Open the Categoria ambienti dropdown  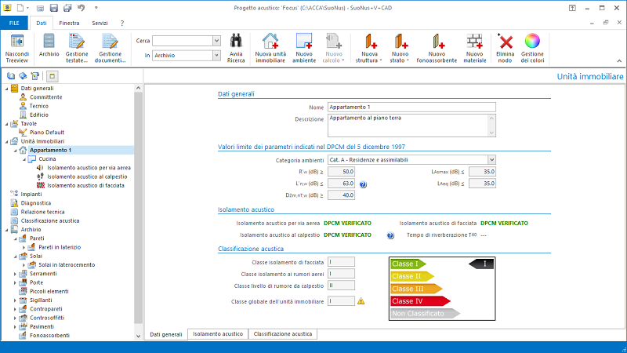point(491,160)
